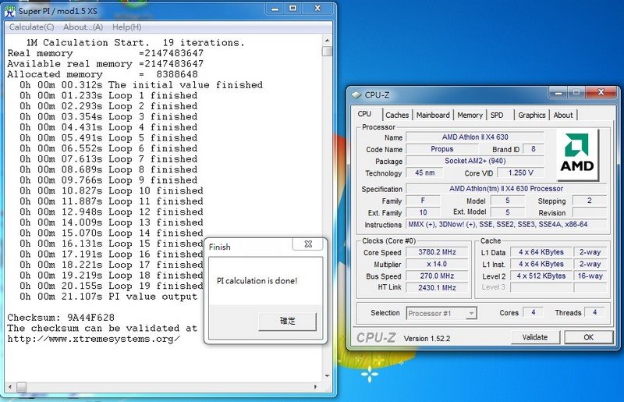
Task: Click the xtremesystems.org URL line
Action: point(94,339)
